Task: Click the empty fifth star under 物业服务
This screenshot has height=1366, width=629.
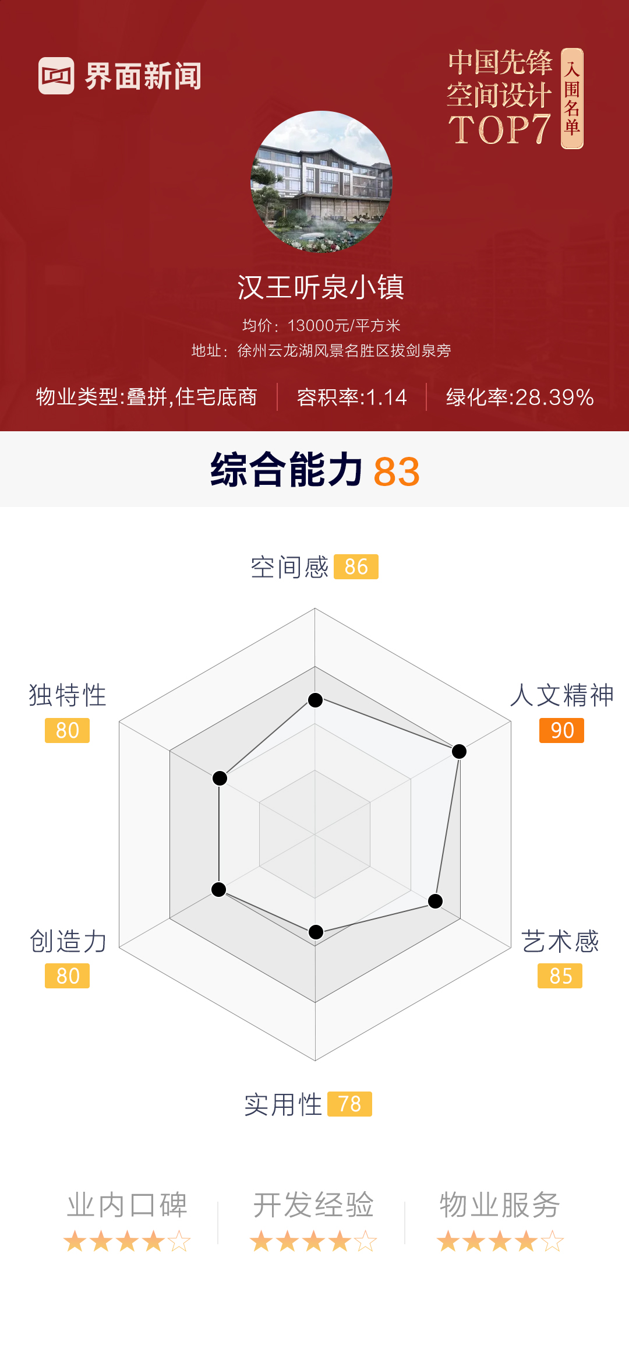Action: [552, 1241]
